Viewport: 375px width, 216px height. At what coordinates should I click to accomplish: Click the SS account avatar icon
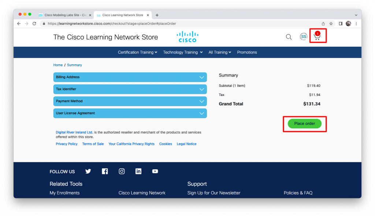pyautogui.click(x=304, y=36)
